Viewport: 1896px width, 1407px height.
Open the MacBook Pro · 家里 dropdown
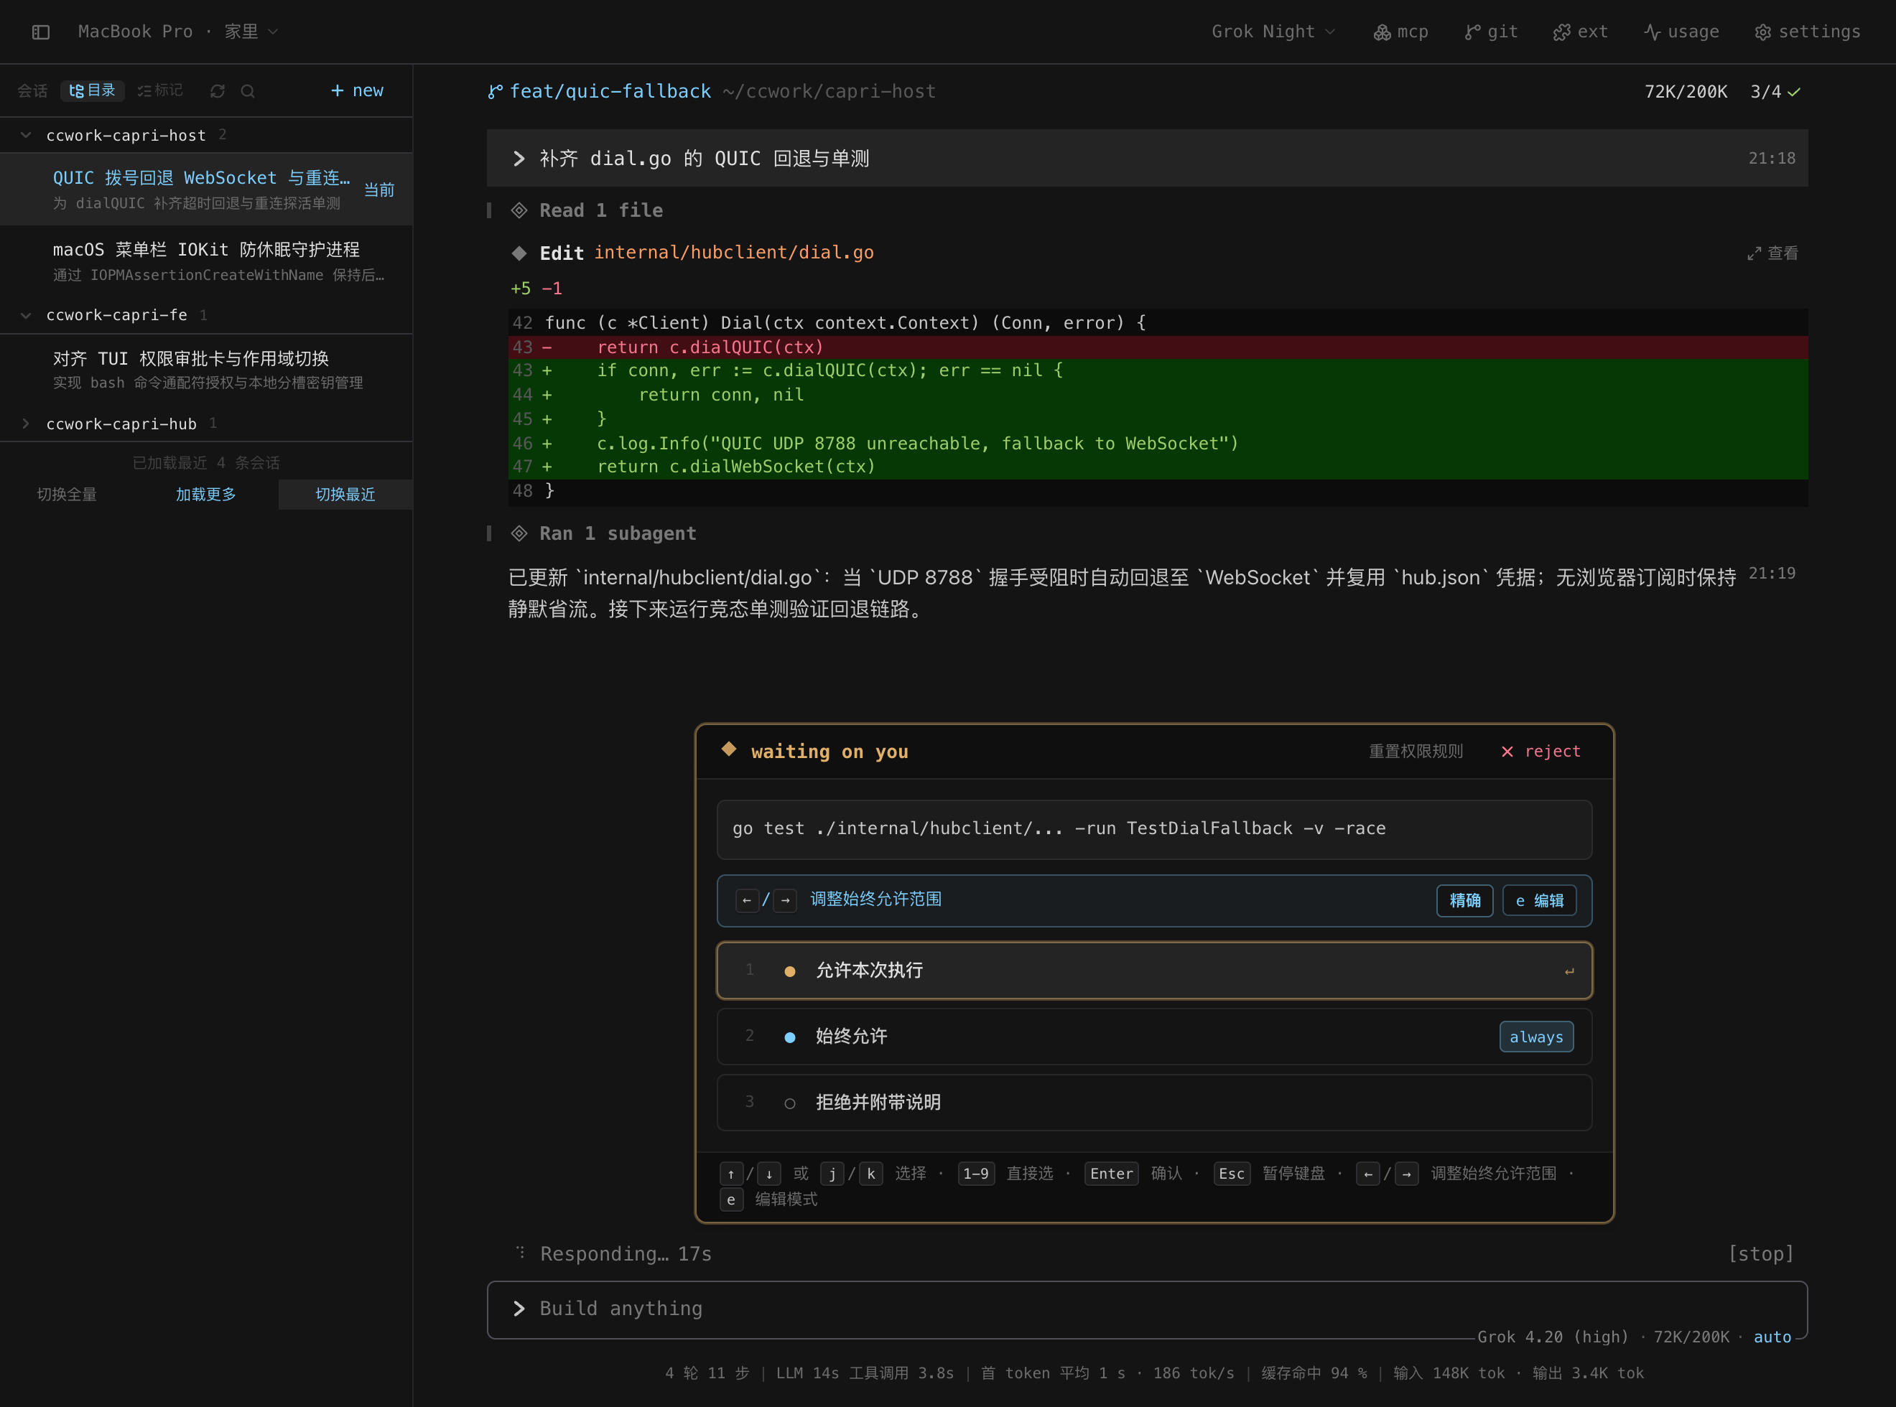(178, 32)
